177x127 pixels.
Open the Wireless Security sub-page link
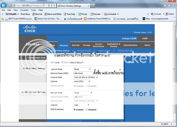click(x=84, y=51)
